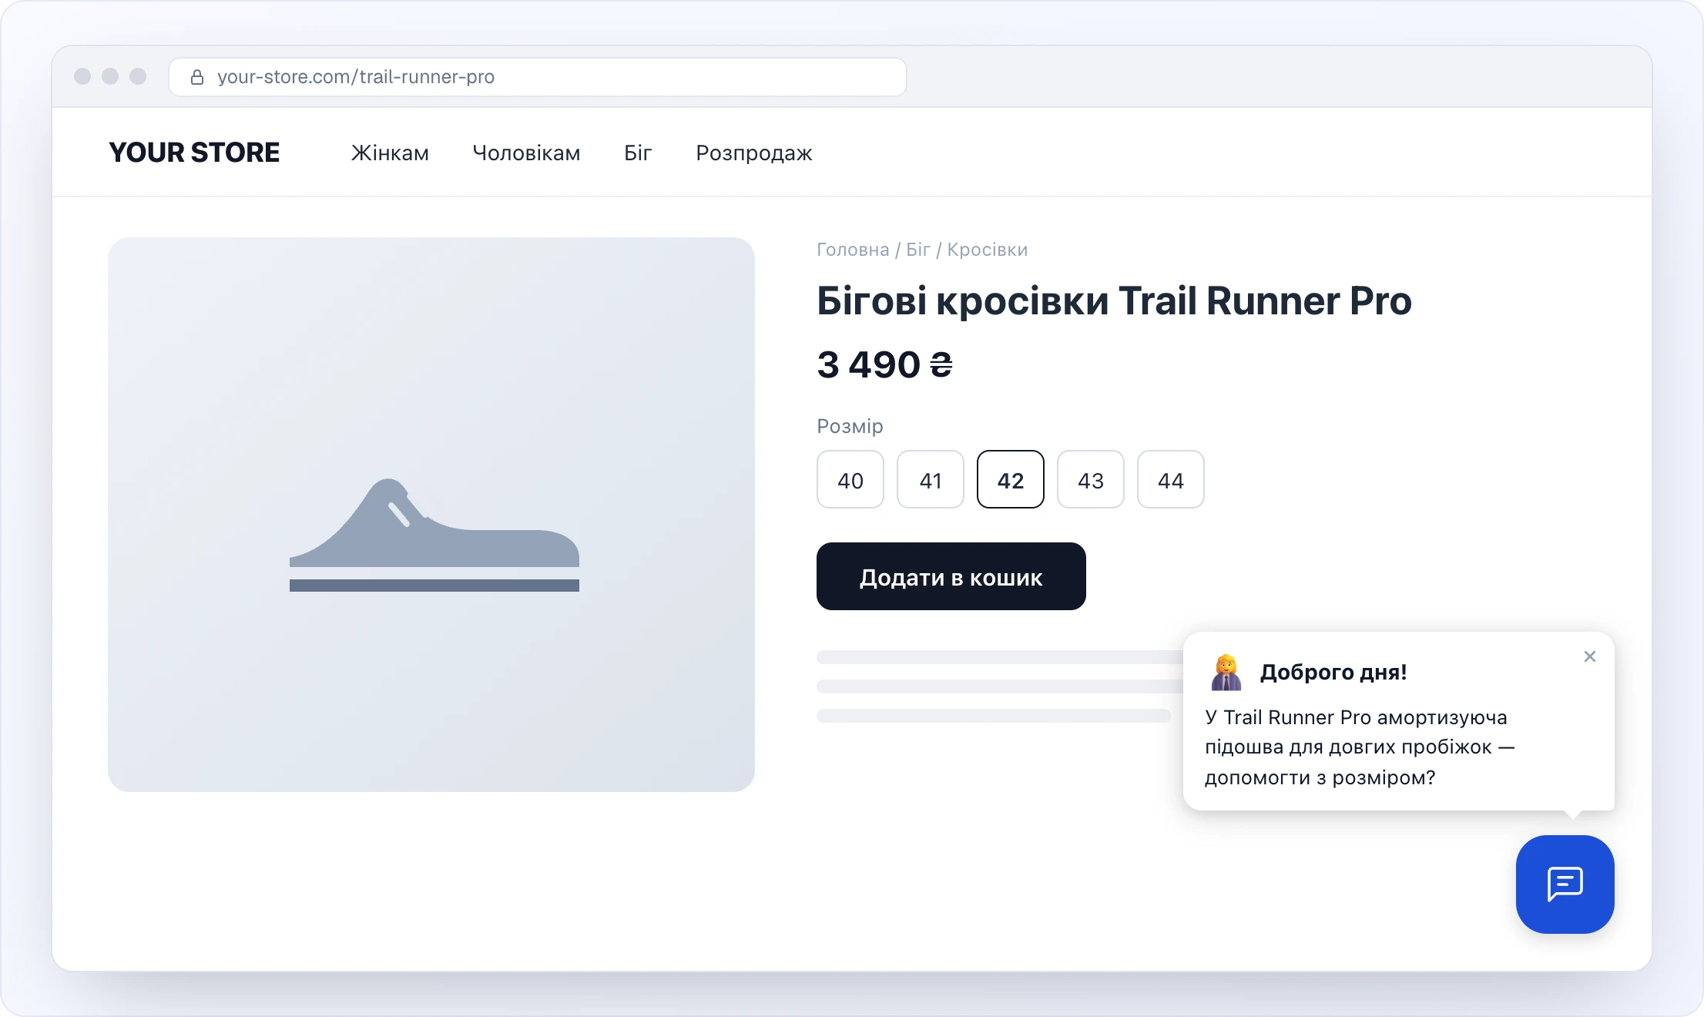Screen dimensions: 1704x1017
Task: Click the chat message about амортизуюча підошва
Action: 1359,747
